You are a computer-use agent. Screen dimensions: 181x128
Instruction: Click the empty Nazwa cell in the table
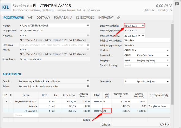click(26, 115)
